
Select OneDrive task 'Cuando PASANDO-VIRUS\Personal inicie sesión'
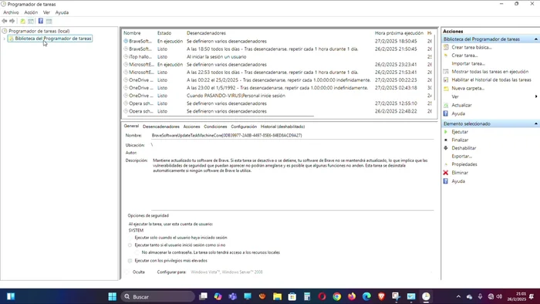point(278,96)
